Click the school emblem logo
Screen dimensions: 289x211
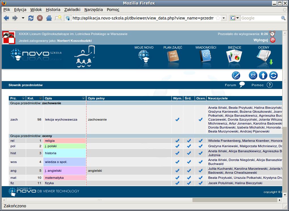(x=9, y=38)
